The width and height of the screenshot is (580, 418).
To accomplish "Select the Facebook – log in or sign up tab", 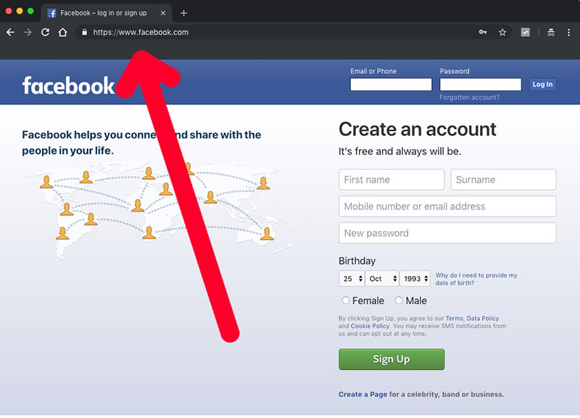I will click(106, 13).
